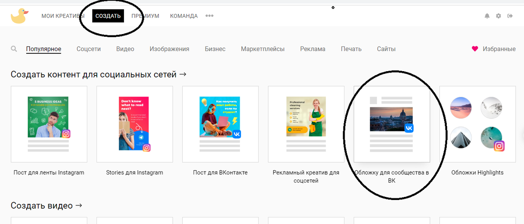Switch to the Сайты tab
The width and height of the screenshot is (524, 224).
[x=386, y=49]
